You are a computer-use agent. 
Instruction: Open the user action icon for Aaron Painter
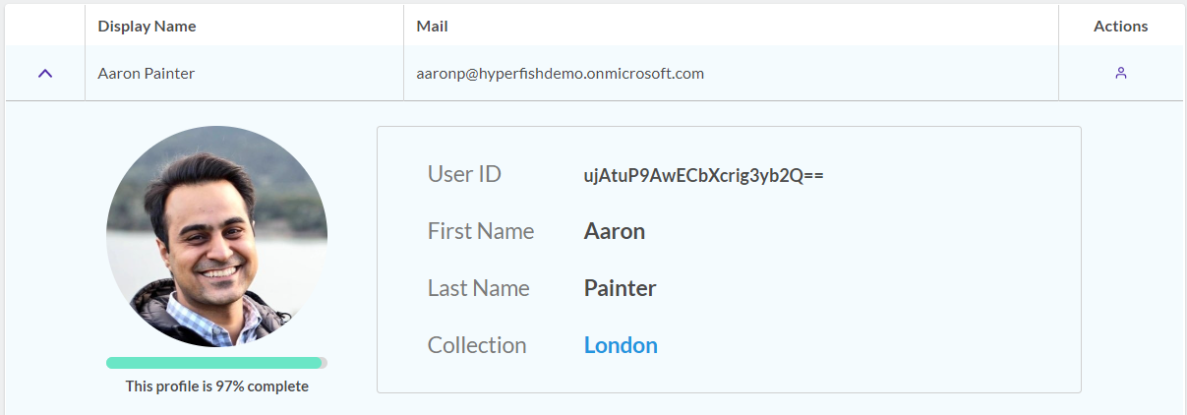[1121, 73]
